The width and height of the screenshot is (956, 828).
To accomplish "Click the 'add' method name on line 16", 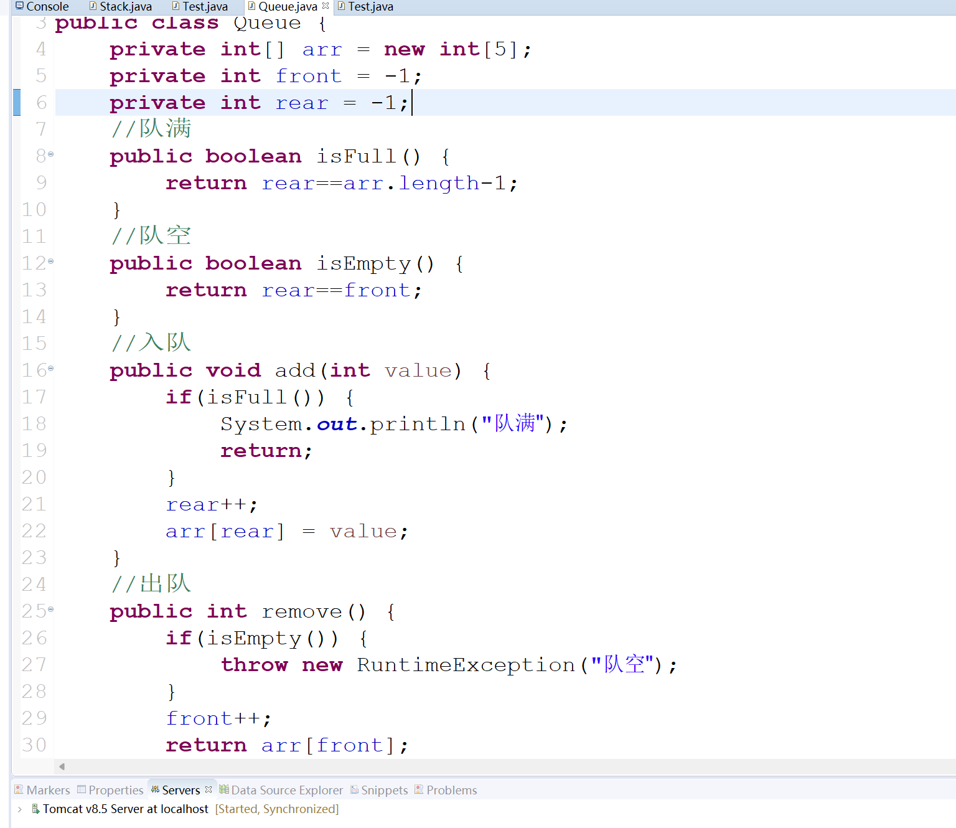I will click(x=295, y=370).
